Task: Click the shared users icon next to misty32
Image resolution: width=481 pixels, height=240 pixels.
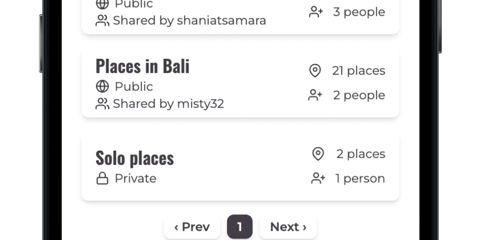Action: click(102, 104)
